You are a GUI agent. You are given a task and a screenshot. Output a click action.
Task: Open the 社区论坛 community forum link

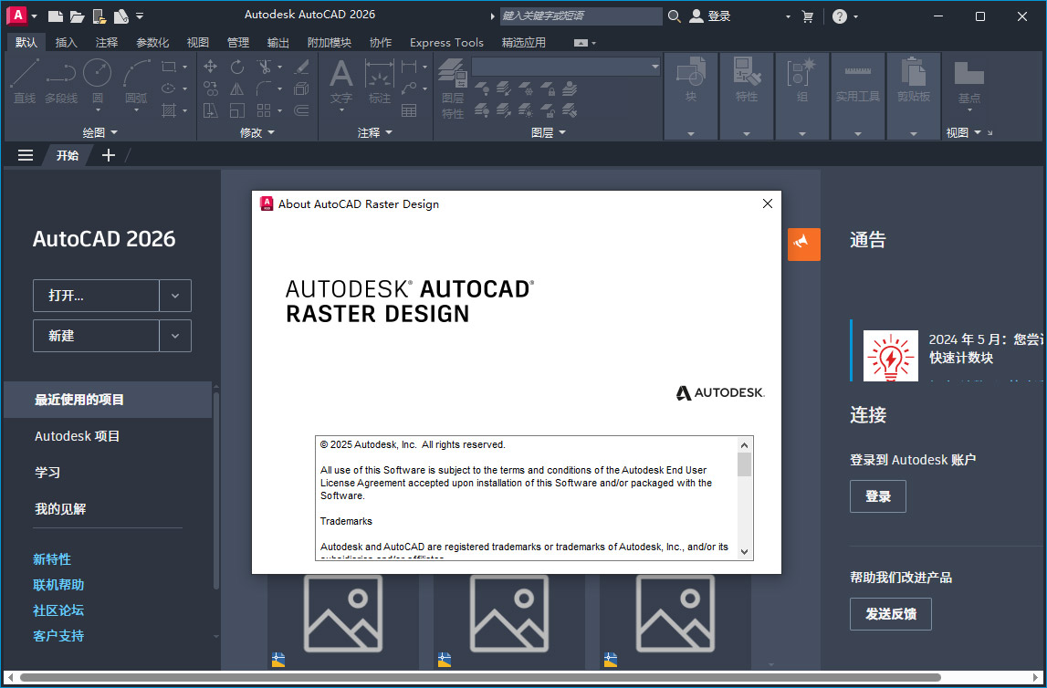click(58, 610)
